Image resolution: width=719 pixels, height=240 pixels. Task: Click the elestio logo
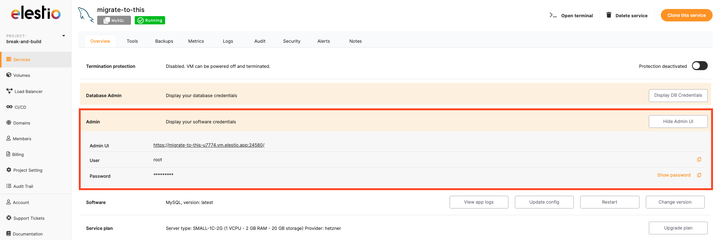click(x=36, y=13)
